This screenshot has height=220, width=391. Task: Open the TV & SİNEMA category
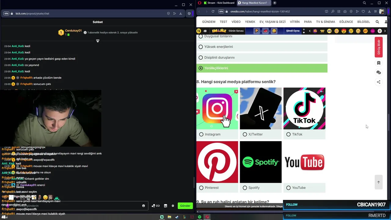(326, 22)
